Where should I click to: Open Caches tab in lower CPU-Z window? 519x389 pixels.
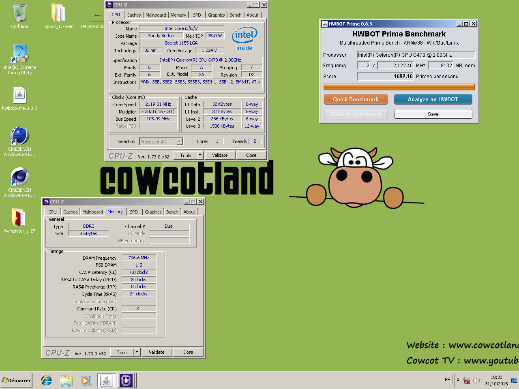point(71,212)
